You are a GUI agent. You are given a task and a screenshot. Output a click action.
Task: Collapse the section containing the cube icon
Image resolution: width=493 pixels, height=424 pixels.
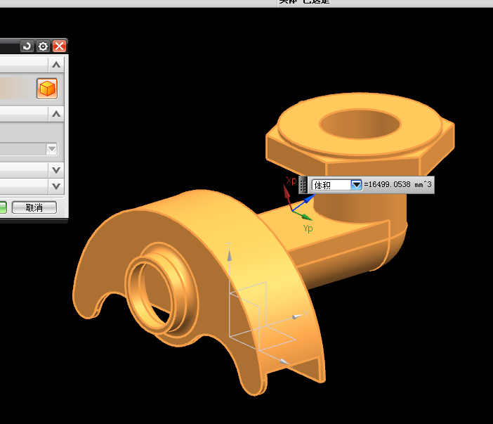pos(55,65)
